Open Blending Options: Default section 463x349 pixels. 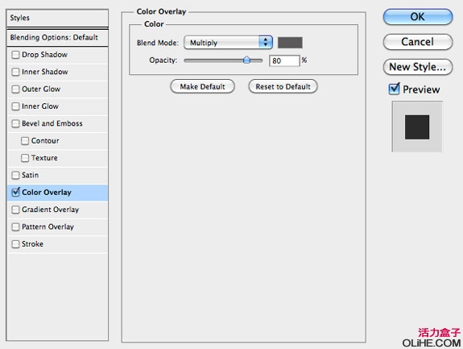pos(57,38)
